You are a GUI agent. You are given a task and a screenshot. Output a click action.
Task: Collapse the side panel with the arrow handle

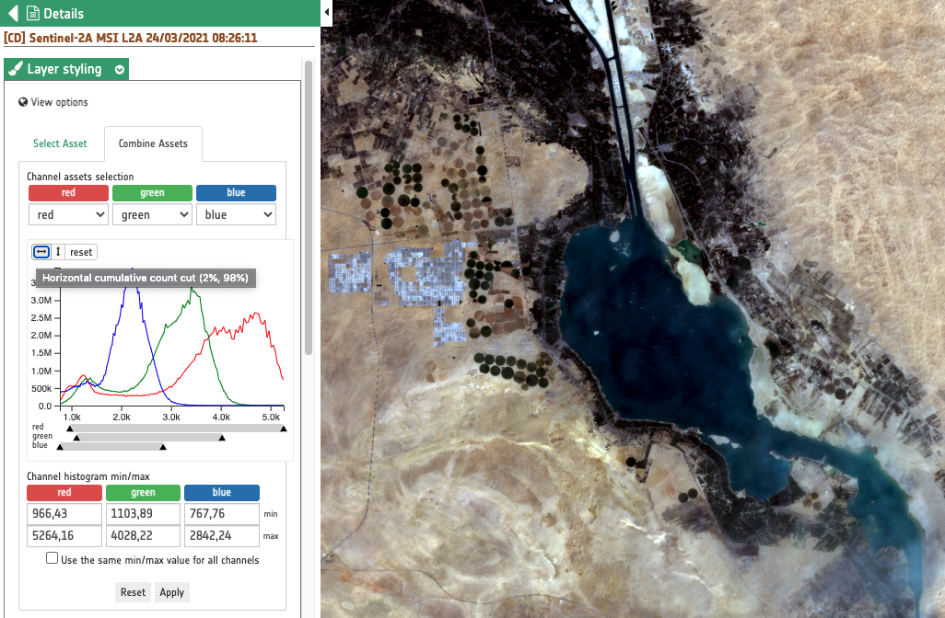(x=327, y=13)
